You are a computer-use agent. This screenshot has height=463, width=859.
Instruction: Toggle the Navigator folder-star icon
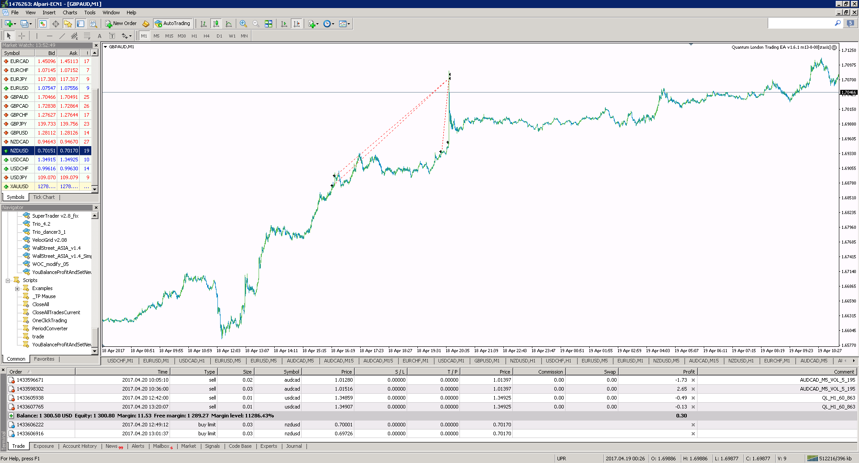68,24
